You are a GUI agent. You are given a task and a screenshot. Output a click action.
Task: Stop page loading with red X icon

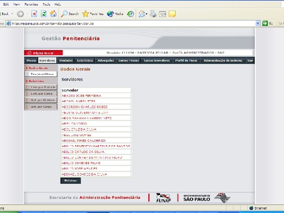click(x=34, y=14)
